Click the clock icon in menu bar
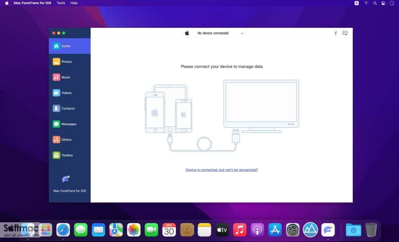The width and height of the screenshot is (399, 242). pyautogui.click(x=392, y=3)
